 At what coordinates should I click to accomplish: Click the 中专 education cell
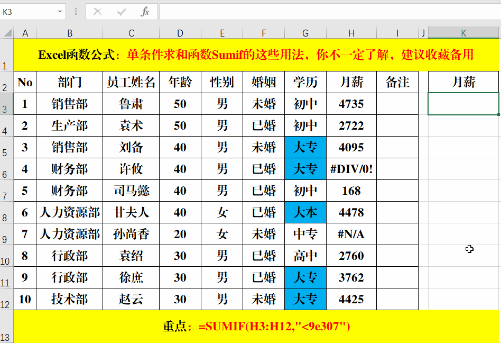pyautogui.click(x=305, y=234)
